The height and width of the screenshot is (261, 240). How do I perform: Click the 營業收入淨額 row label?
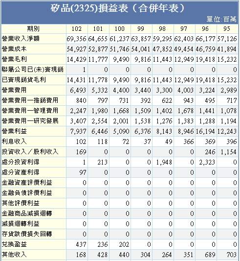[21, 39]
